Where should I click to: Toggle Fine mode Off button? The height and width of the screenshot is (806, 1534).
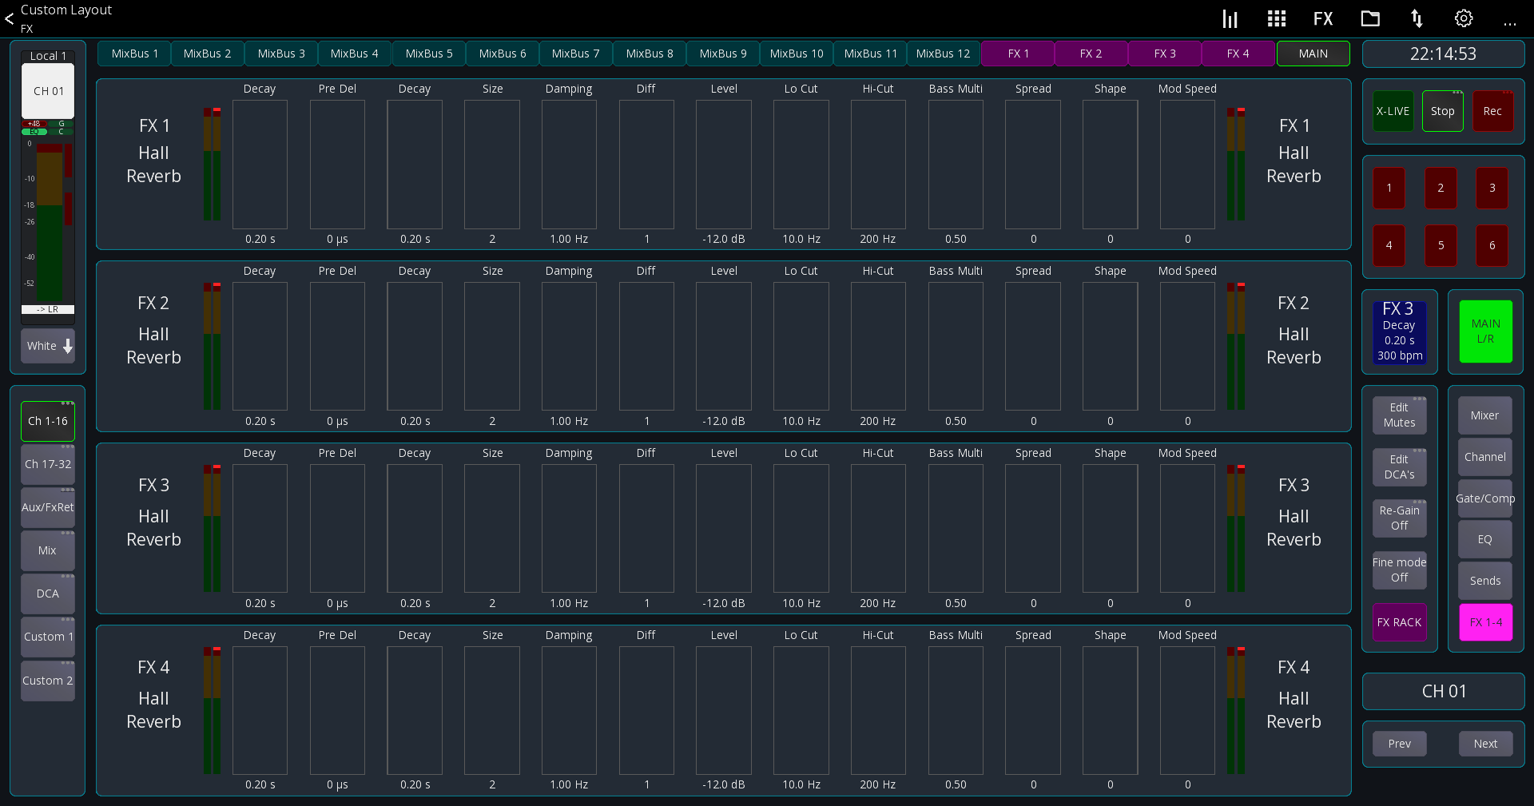click(x=1399, y=570)
